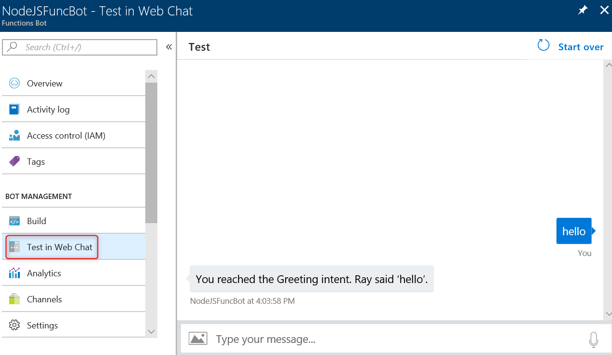This screenshot has width=612, height=355.
Task: Click the Activity log book icon
Action: (x=14, y=109)
